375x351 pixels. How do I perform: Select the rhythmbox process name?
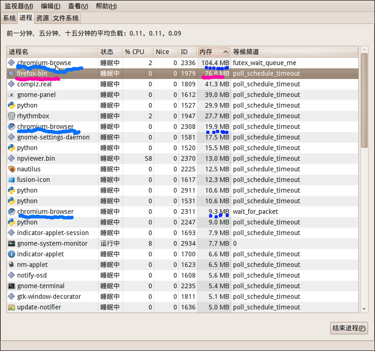[33, 116]
